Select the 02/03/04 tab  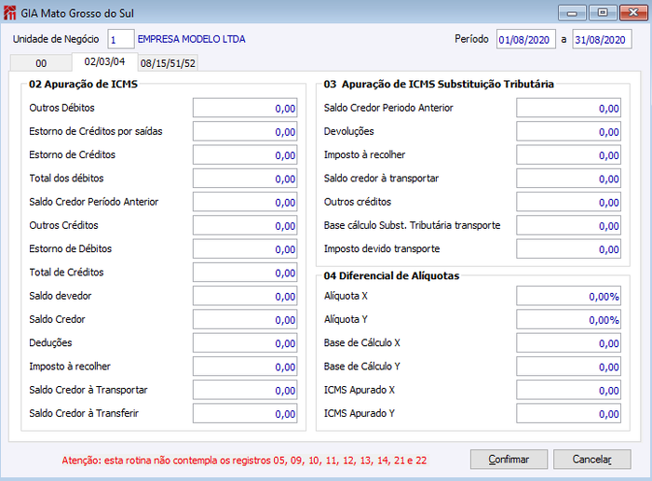click(104, 62)
